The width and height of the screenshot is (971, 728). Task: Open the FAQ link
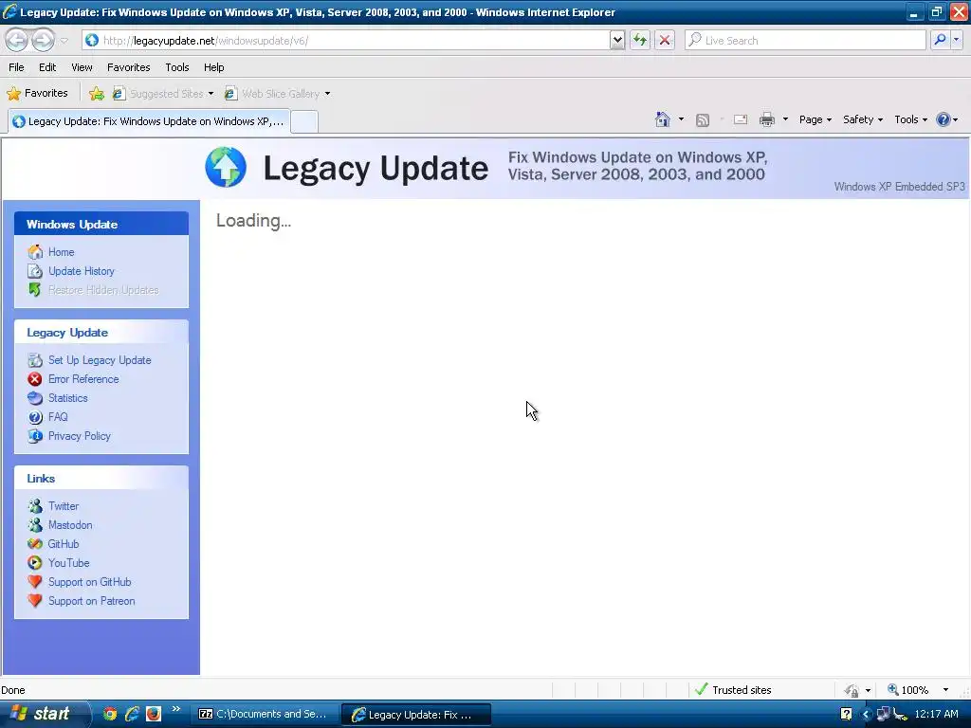click(58, 417)
